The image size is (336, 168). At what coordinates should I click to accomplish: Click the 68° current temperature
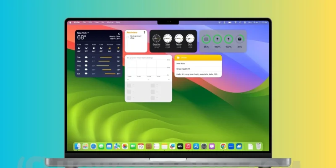point(81,37)
